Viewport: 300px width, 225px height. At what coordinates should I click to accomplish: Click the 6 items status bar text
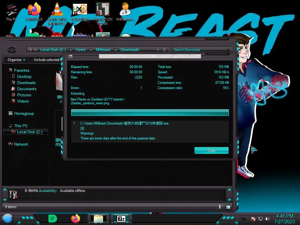(x=11, y=207)
